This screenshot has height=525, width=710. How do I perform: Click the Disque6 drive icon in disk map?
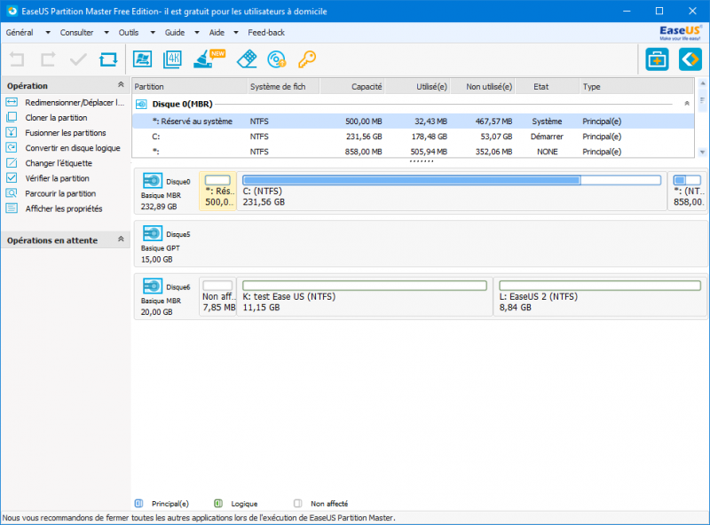pyautogui.click(x=153, y=286)
